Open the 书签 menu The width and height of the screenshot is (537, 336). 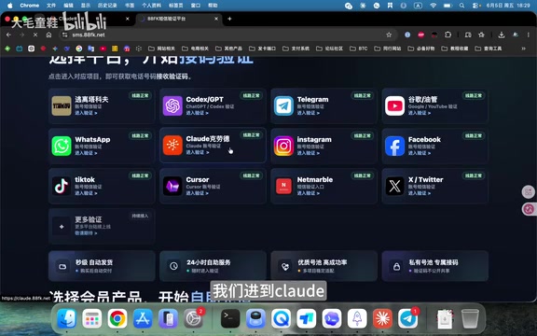(x=130, y=6)
